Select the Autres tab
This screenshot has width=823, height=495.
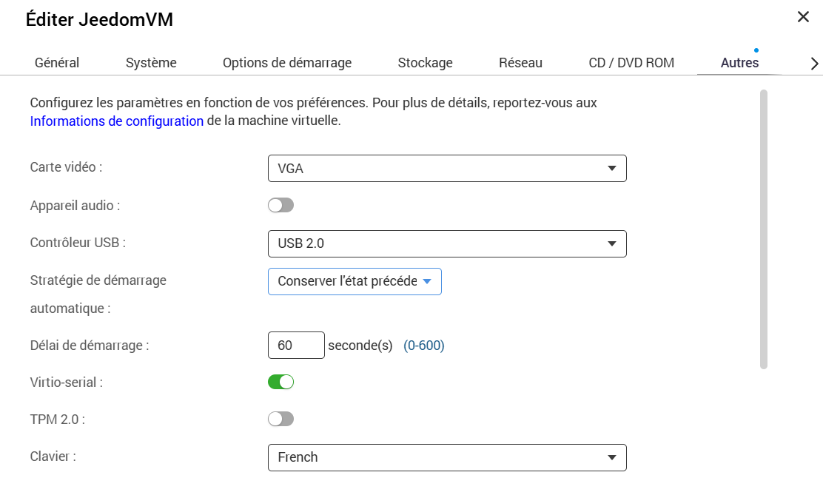[x=739, y=63]
